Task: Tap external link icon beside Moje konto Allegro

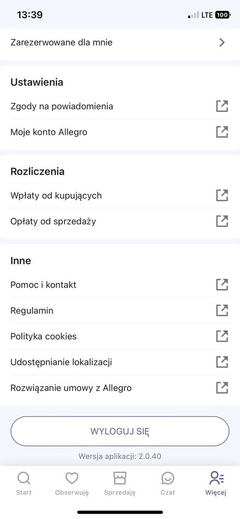Action: (222, 132)
